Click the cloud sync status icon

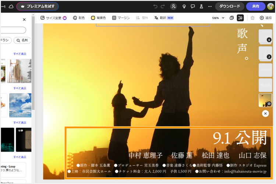[11, 7]
